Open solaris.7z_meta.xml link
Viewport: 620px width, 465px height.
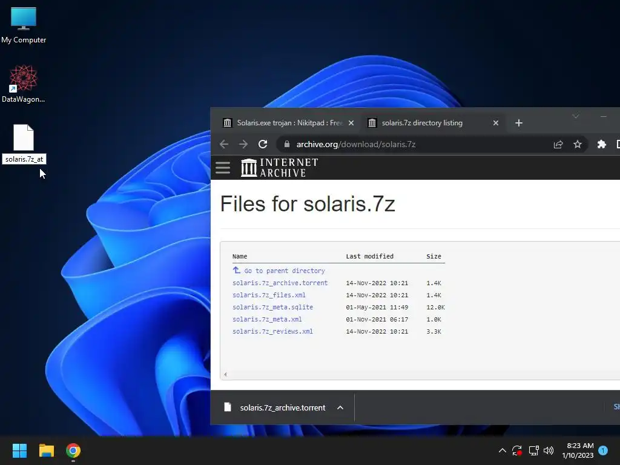[x=267, y=320]
